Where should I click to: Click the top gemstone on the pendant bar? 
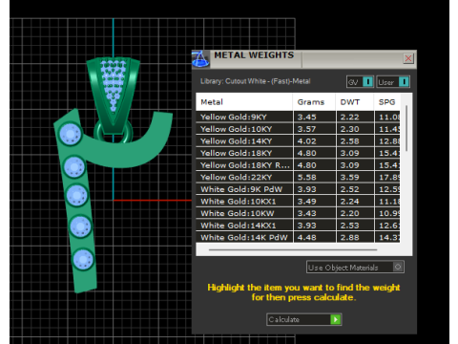[x=70, y=134]
